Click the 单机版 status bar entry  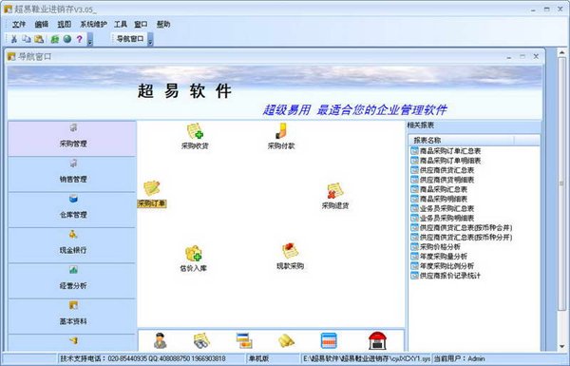pyautogui.click(x=258, y=358)
